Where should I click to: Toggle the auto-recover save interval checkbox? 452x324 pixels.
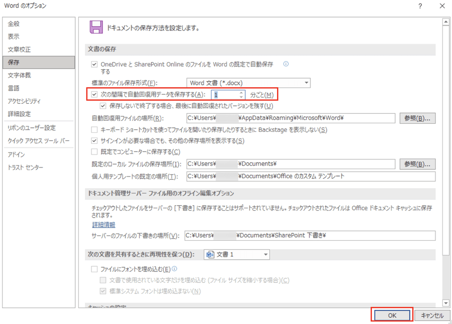pyautogui.click(x=94, y=94)
